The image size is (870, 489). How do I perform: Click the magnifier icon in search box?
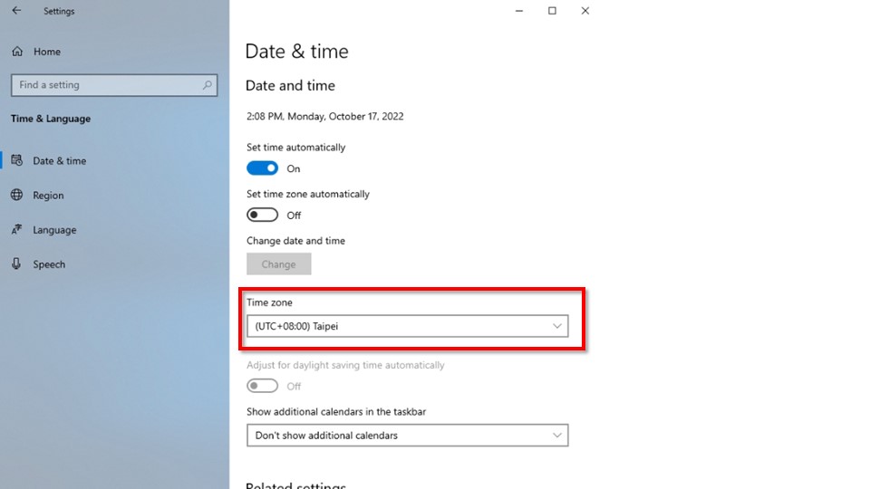208,85
